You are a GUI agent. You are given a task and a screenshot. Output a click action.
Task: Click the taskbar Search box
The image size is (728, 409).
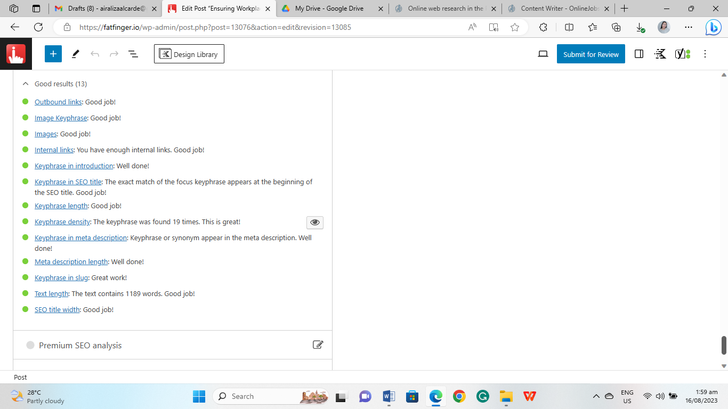point(271,396)
